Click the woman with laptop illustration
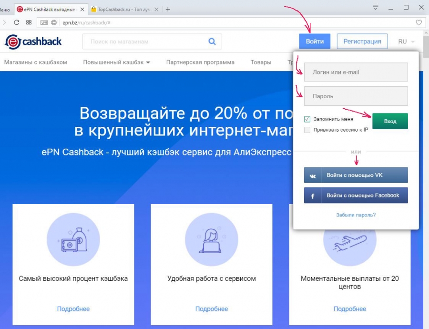Viewport: 429px width, 329px height. (x=212, y=239)
